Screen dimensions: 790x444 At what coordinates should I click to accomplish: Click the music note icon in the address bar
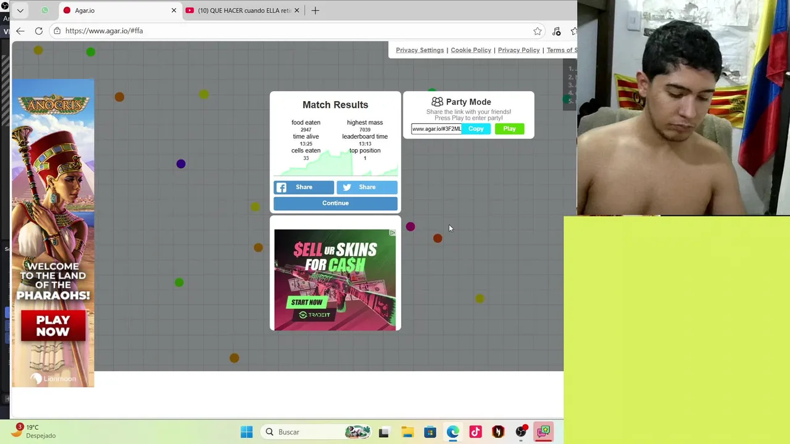[x=557, y=31]
